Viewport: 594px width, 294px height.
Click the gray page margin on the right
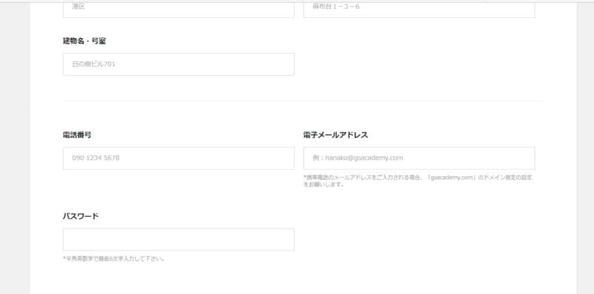pyautogui.click(x=585, y=145)
